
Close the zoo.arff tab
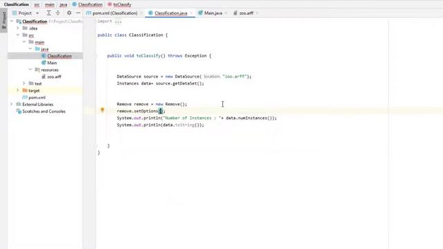coord(257,13)
